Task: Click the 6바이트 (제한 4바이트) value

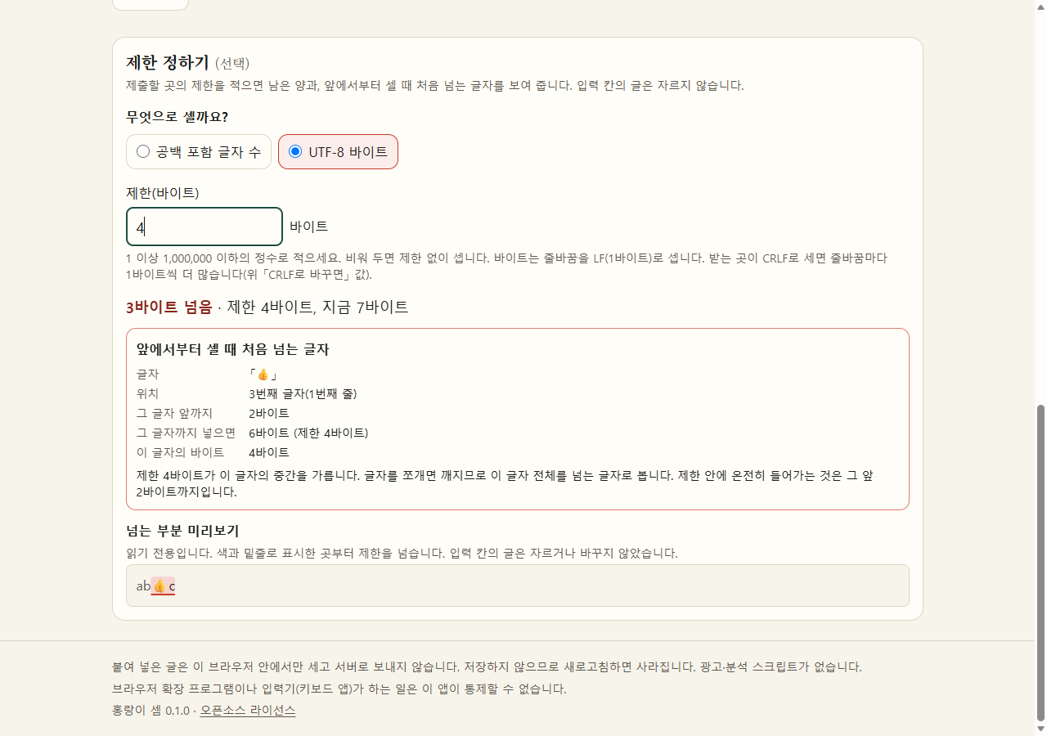Action: pyautogui.click(x=308, y=433)
